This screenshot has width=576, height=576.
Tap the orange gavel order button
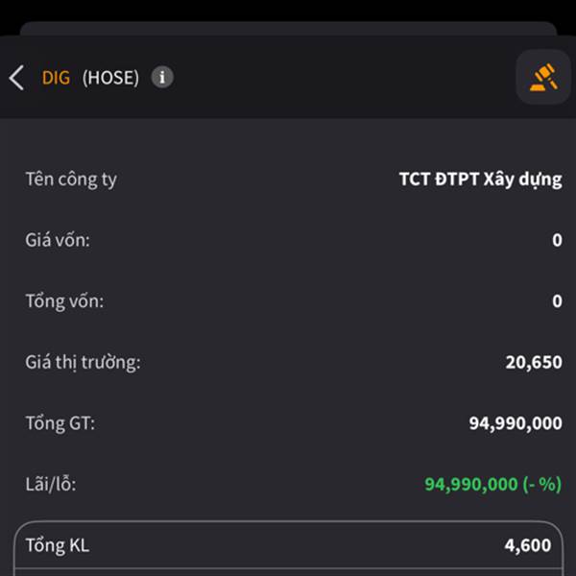click(x=543, y=77)
